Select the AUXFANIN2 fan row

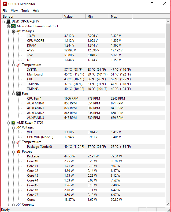96,113
